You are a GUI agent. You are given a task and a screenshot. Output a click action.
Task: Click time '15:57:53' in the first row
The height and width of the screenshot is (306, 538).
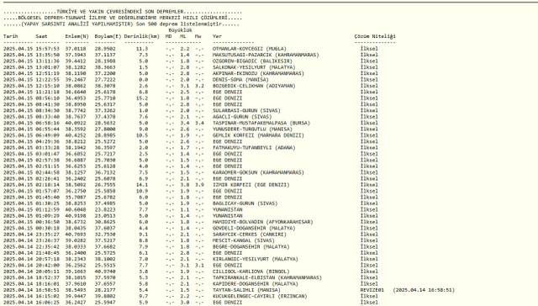pos(47,49)
